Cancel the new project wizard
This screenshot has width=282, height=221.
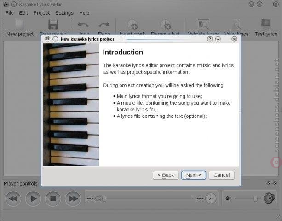click(222, 175)
